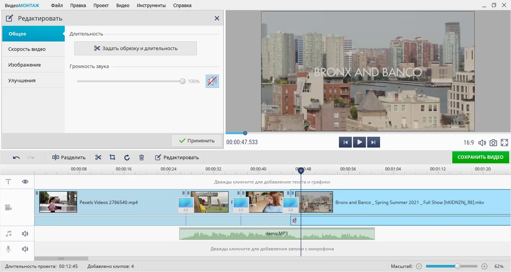
Task: Click the text track T icon
Action: [8, 182]
